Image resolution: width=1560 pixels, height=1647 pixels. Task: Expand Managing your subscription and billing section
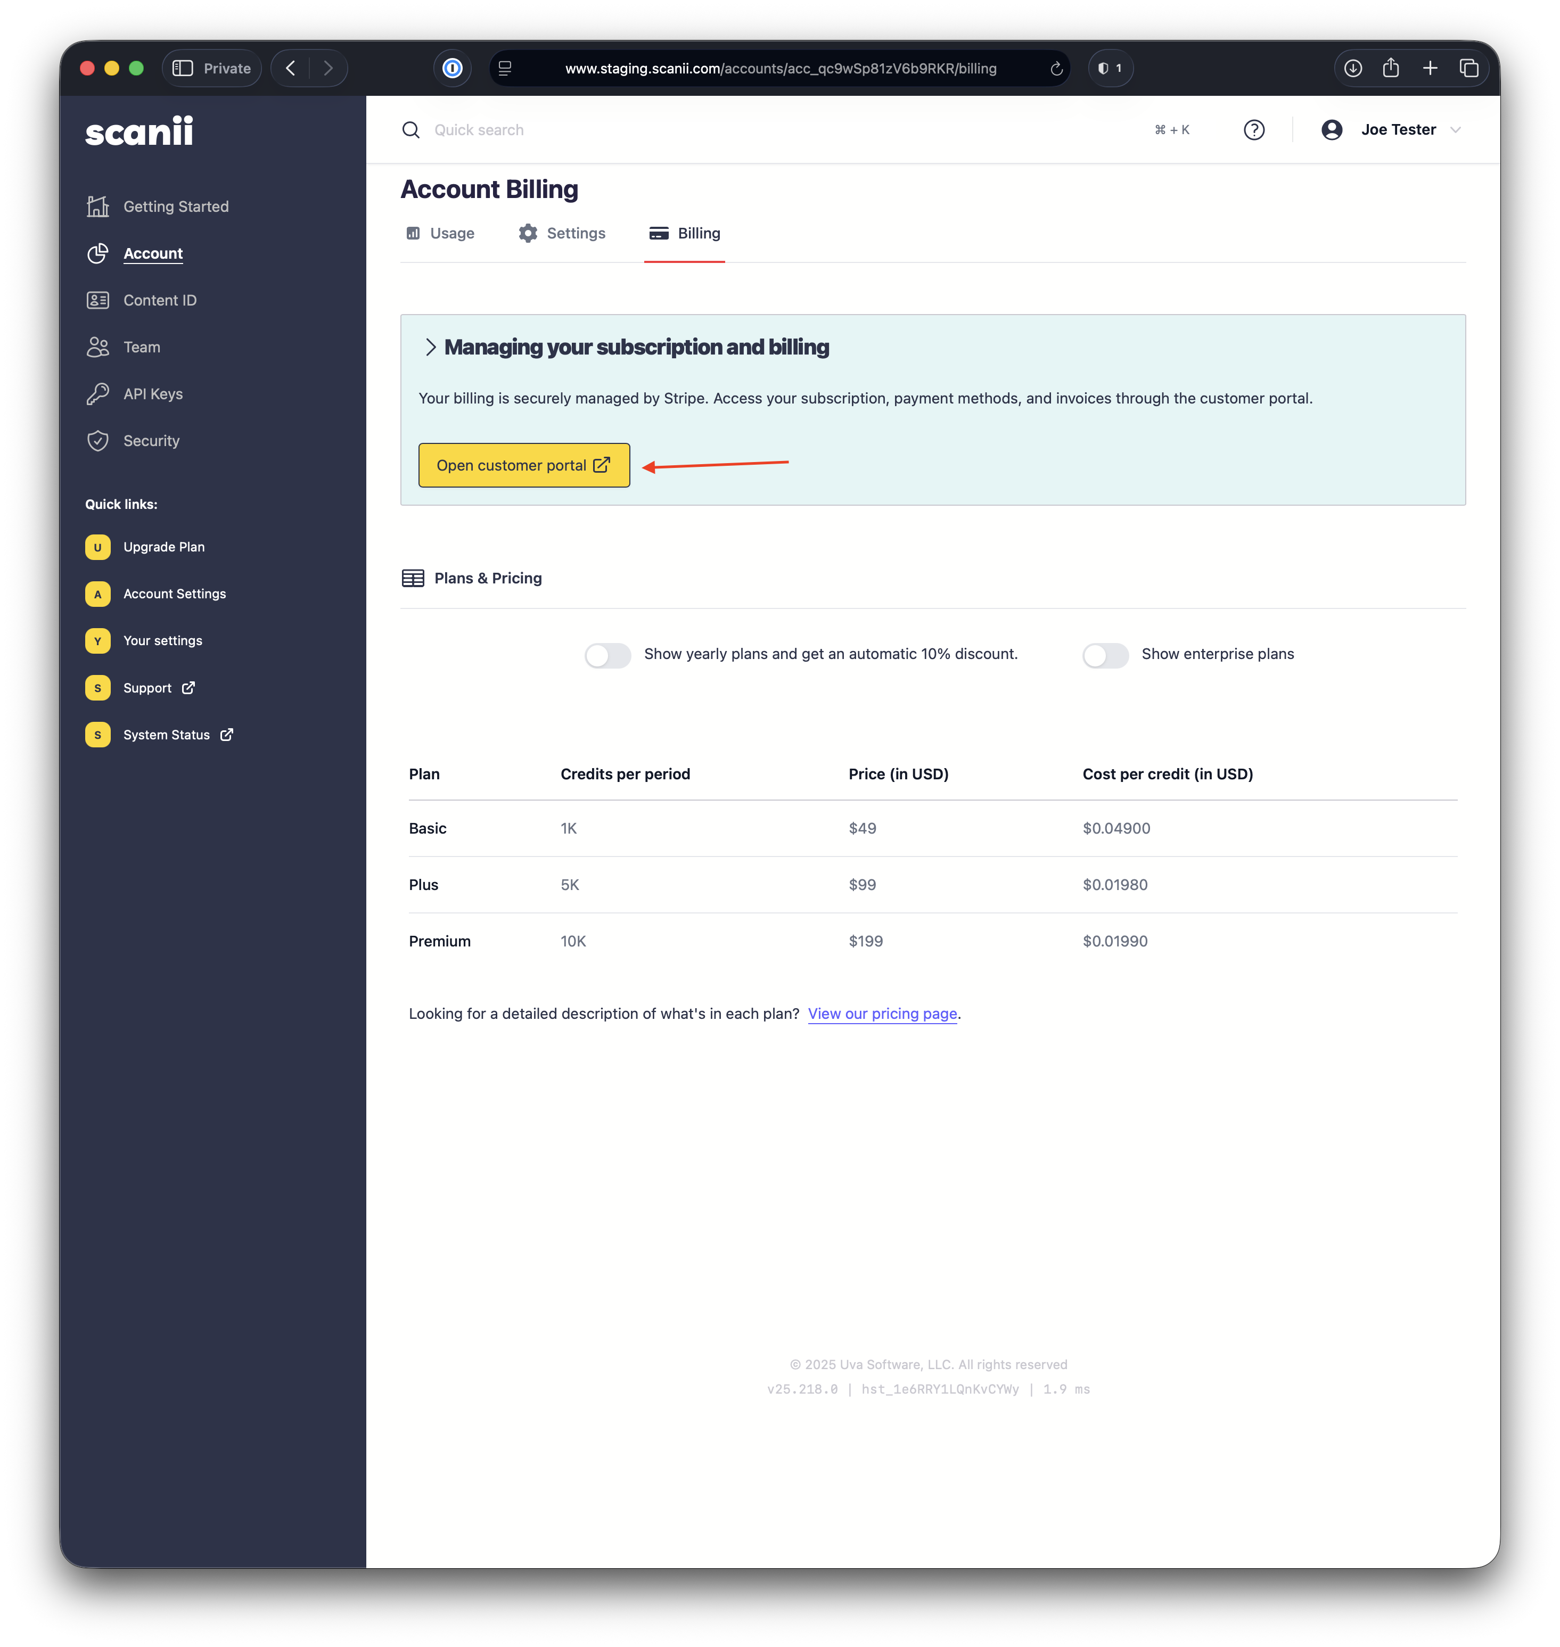coord(430,348)
